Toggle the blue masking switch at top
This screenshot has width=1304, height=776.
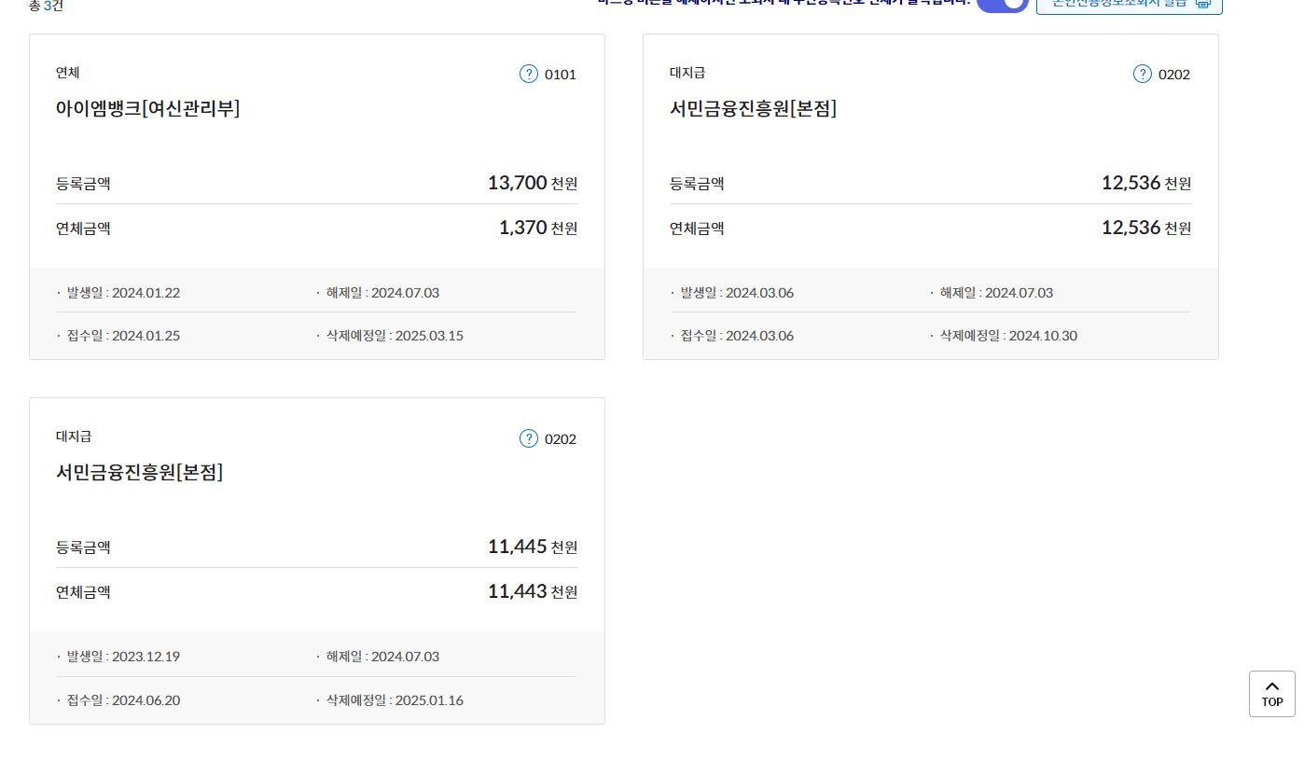click(1003, 3)
